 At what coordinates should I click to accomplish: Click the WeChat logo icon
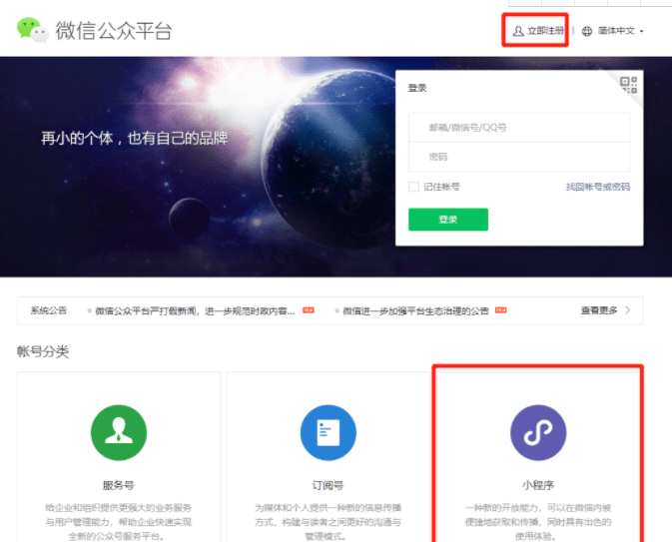[33, 30]
